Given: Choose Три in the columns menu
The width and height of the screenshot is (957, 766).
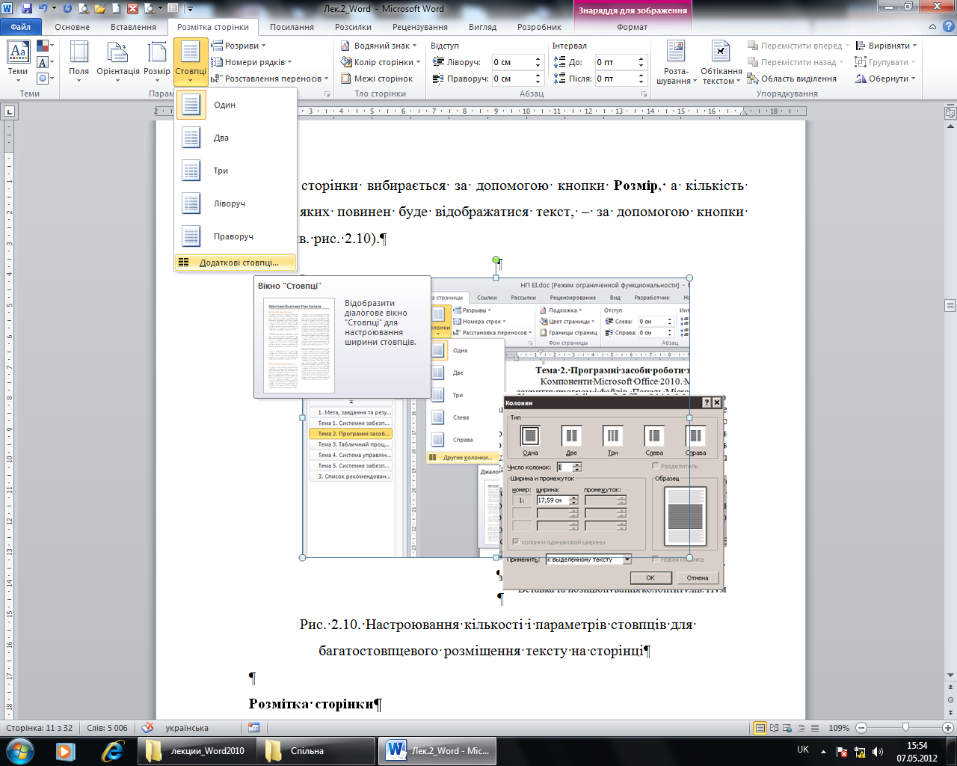Looking at the screenshot, I should click(x=236, y=171).
